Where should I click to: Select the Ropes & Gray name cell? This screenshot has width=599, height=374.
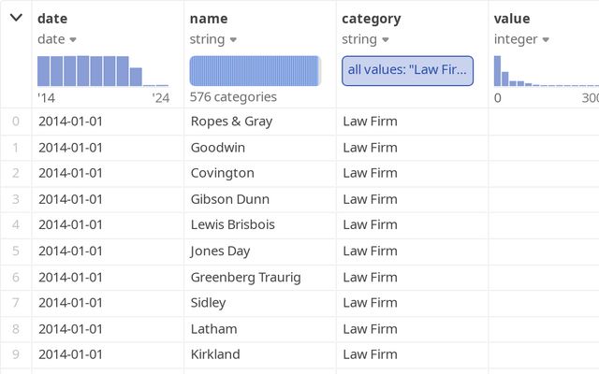tap(232, 121)
